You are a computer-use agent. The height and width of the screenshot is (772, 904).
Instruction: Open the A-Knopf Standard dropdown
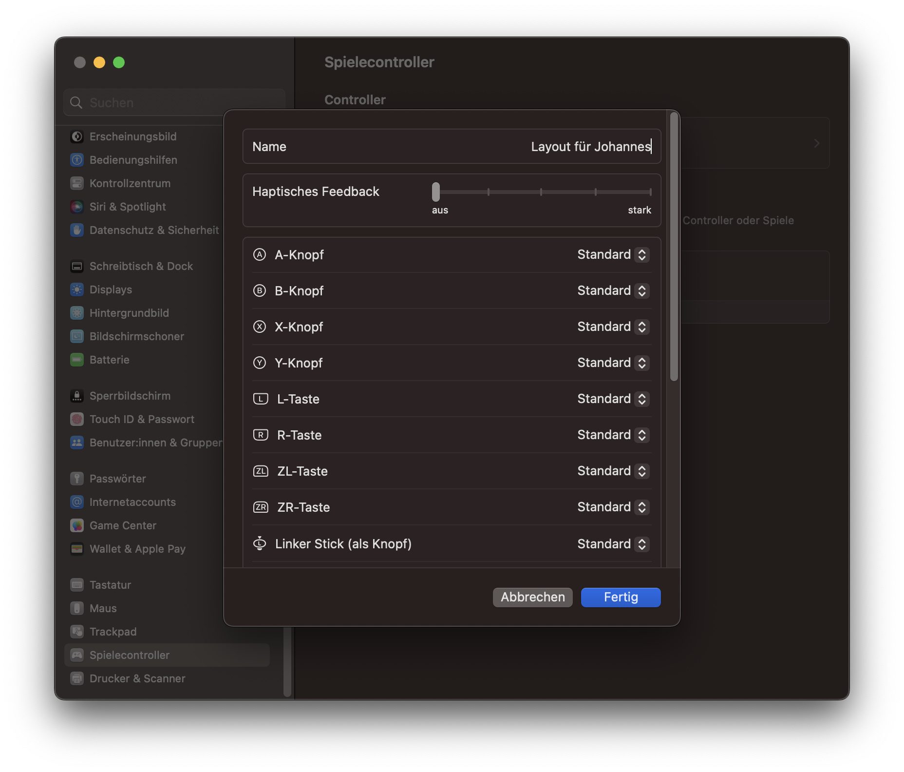pos(613,254)
